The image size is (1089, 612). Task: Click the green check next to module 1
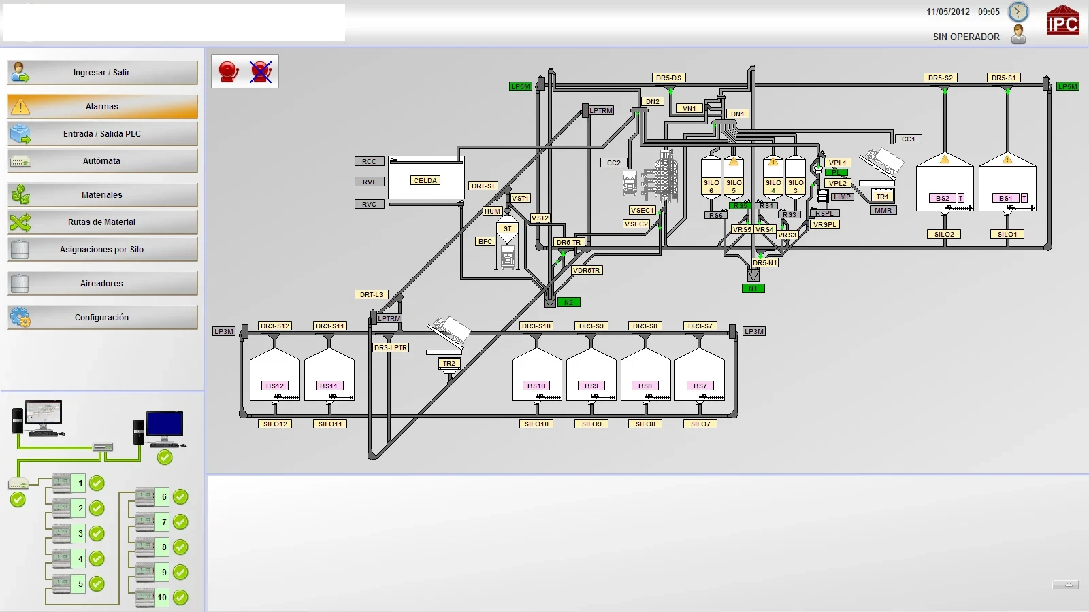(x=97, y=483)
